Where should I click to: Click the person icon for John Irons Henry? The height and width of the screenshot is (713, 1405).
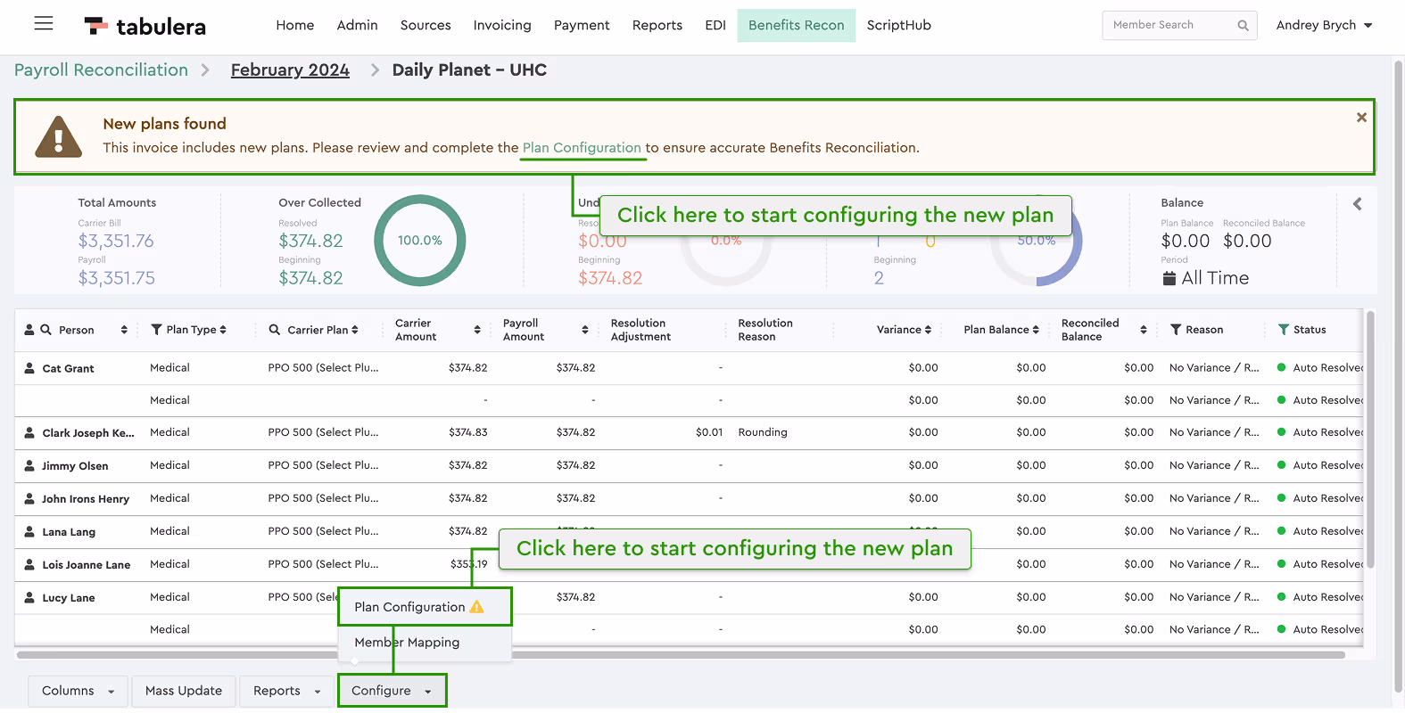click(29, 499)
